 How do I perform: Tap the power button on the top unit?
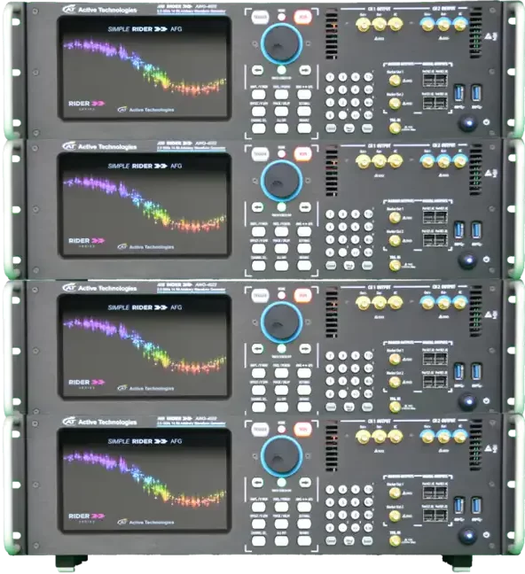click(x=468, y=123)
